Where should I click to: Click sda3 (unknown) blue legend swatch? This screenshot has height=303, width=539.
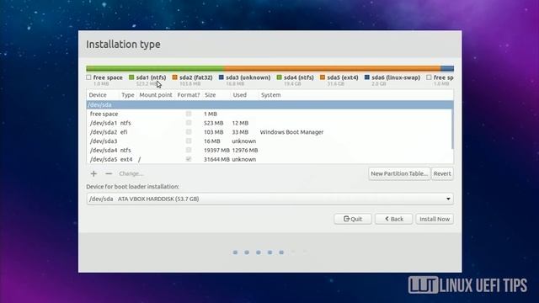click(x=221, y=77)
